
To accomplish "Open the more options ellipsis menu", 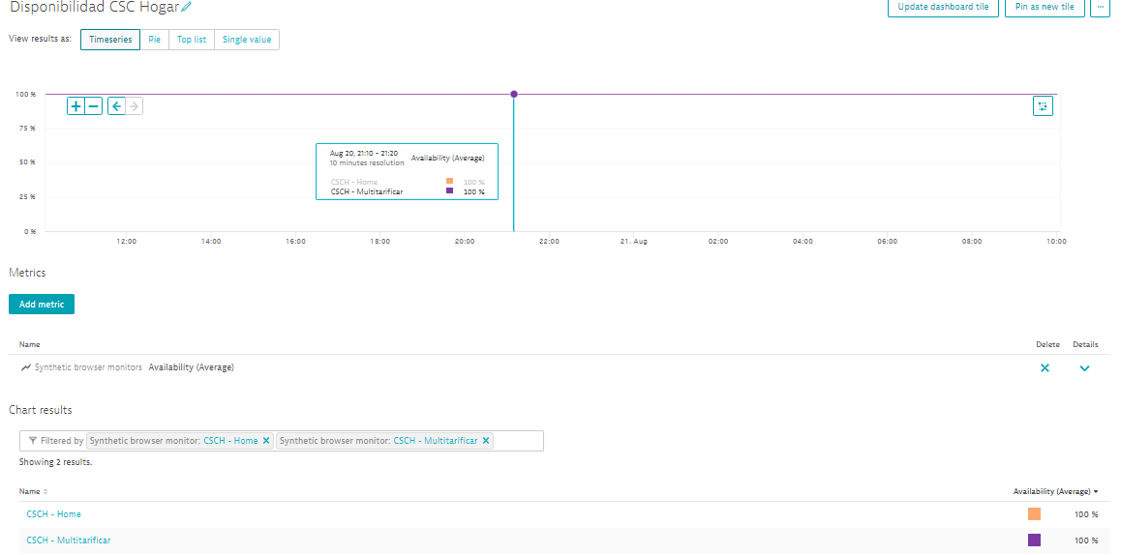I will [x=1100, y=7].
